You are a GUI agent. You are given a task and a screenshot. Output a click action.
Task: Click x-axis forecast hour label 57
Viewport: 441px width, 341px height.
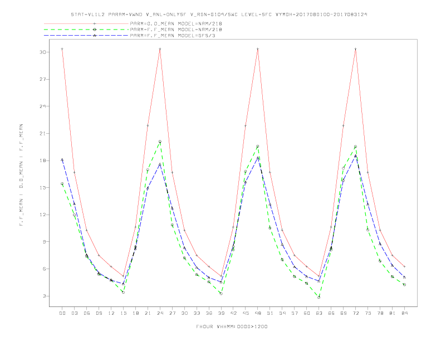pos(295,313)
